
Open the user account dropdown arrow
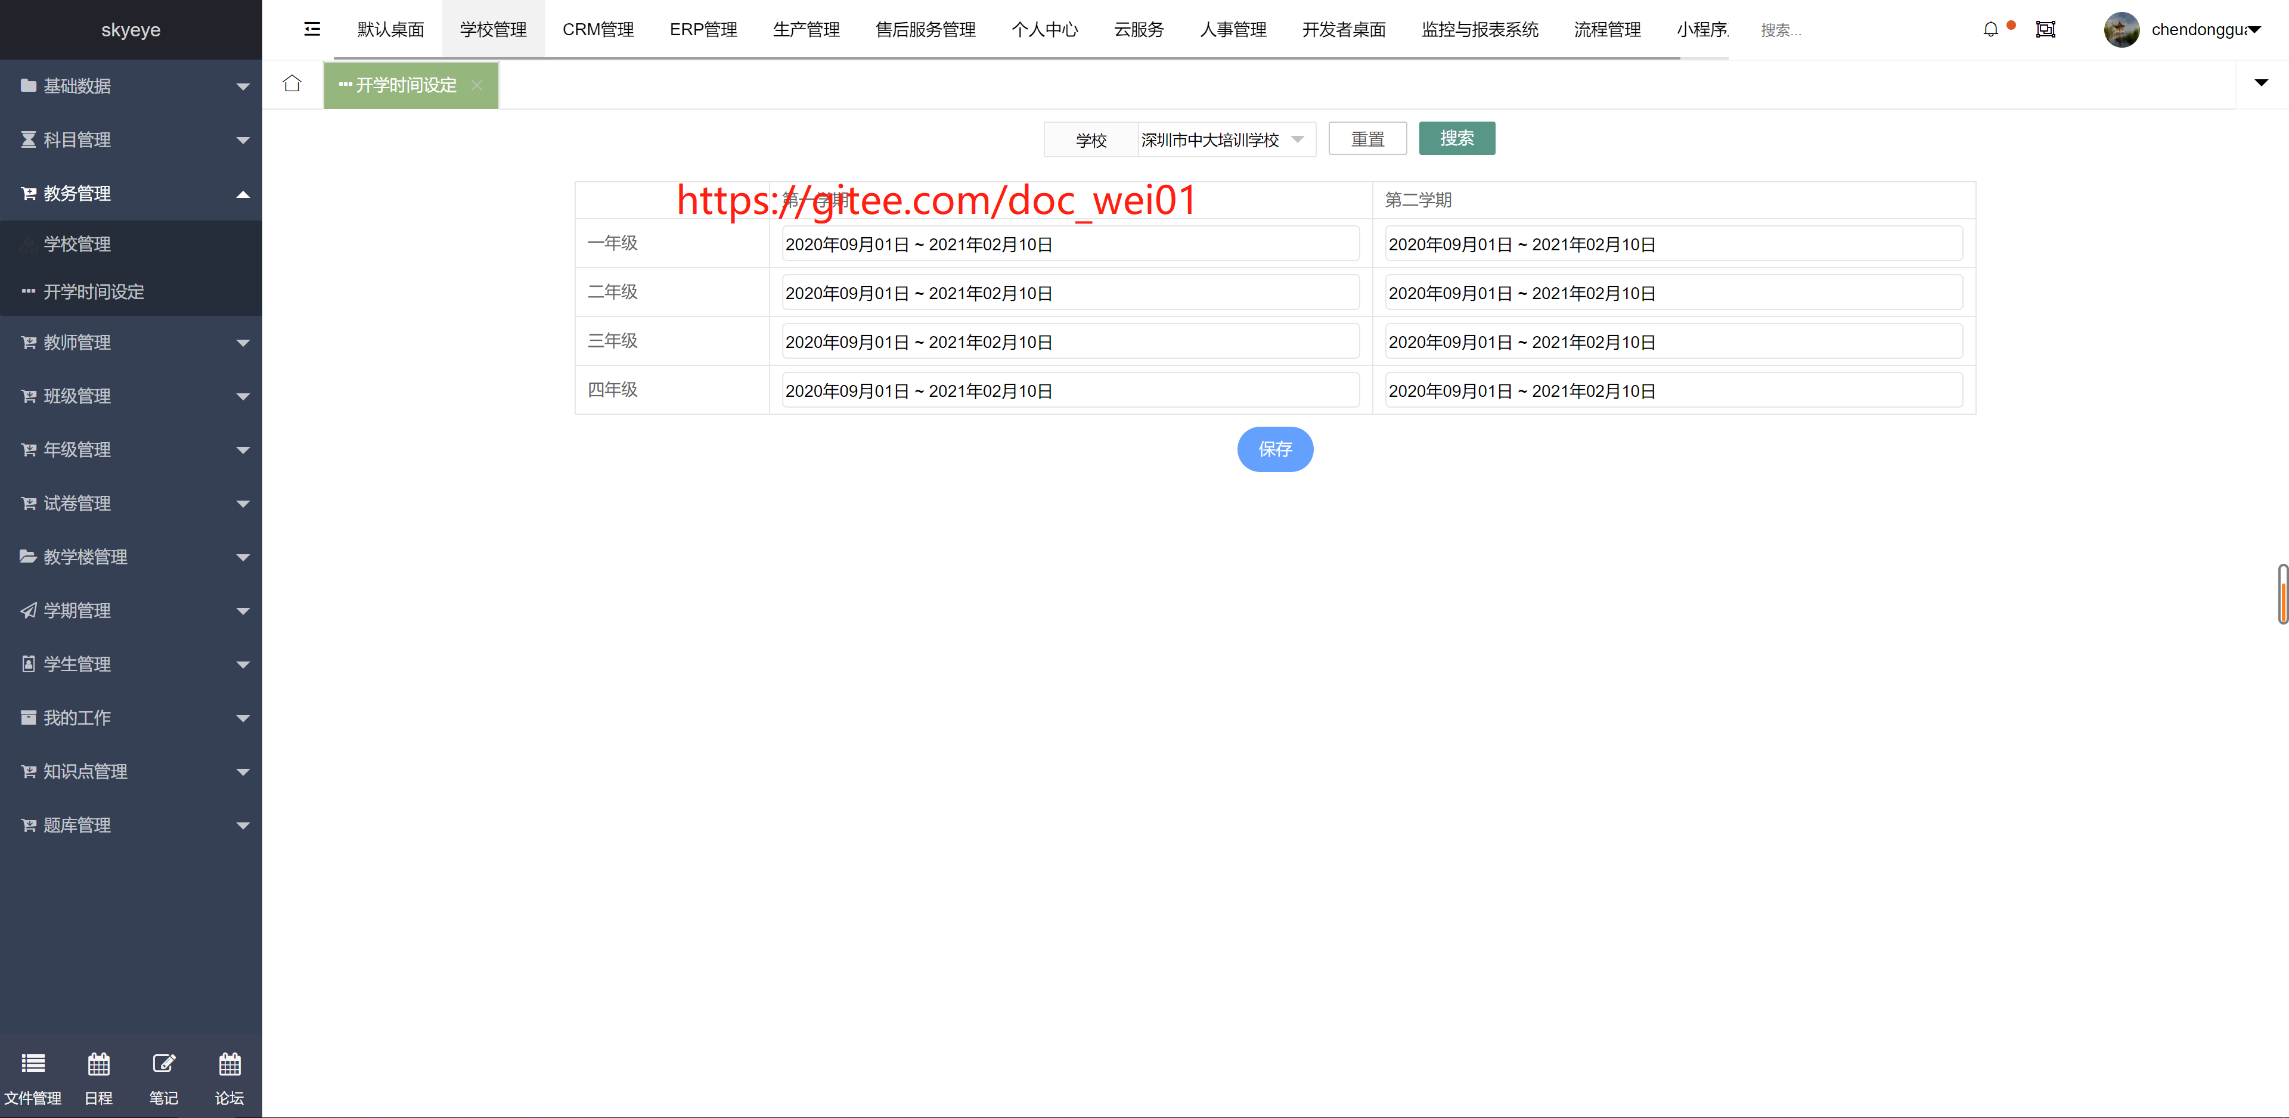point(2254,29)
